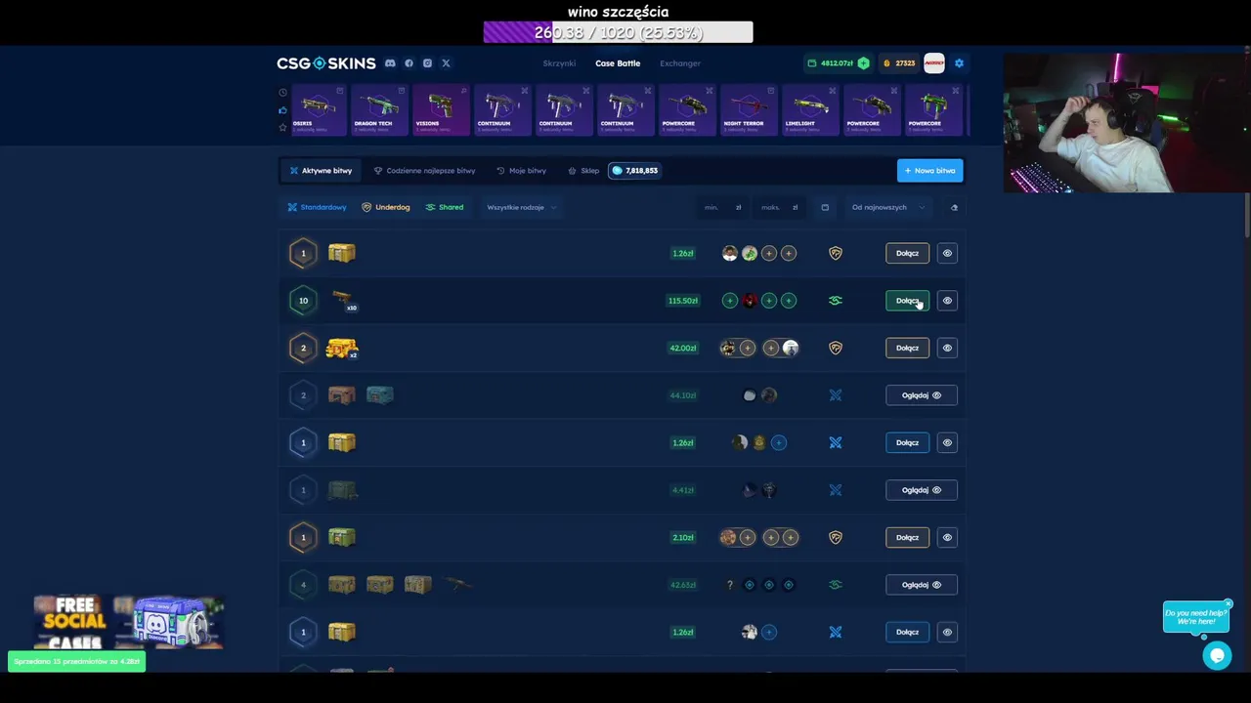Preview 115.50zł battle with eye icon
This screenshot has width=1251, height=703.
(x=947, y=301)
